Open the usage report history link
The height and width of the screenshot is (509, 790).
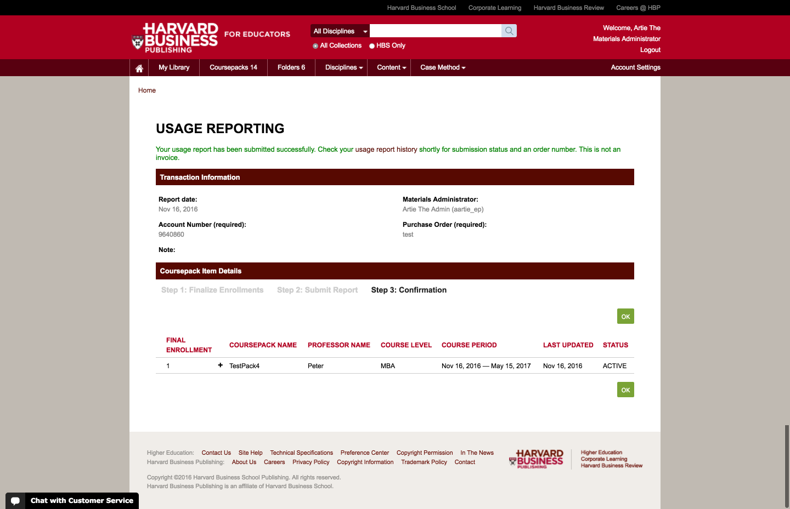(386, 150)
